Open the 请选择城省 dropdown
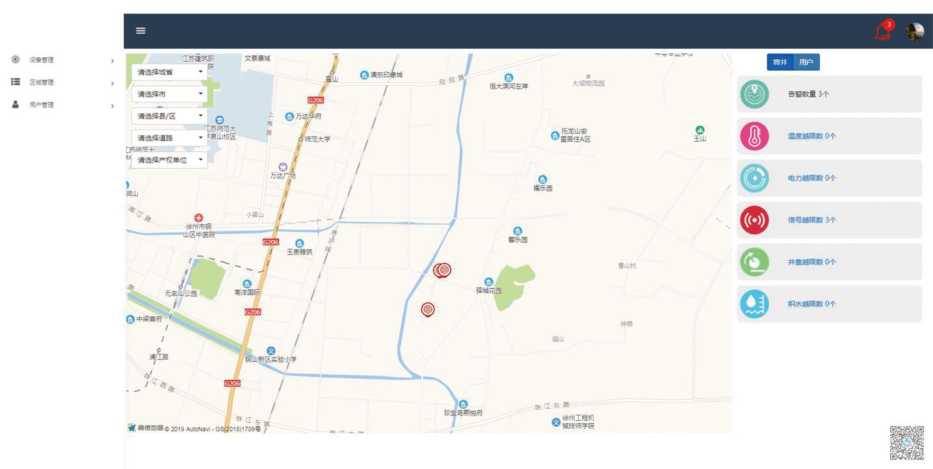This screenshot has height=469, width=933. point(169,72)
